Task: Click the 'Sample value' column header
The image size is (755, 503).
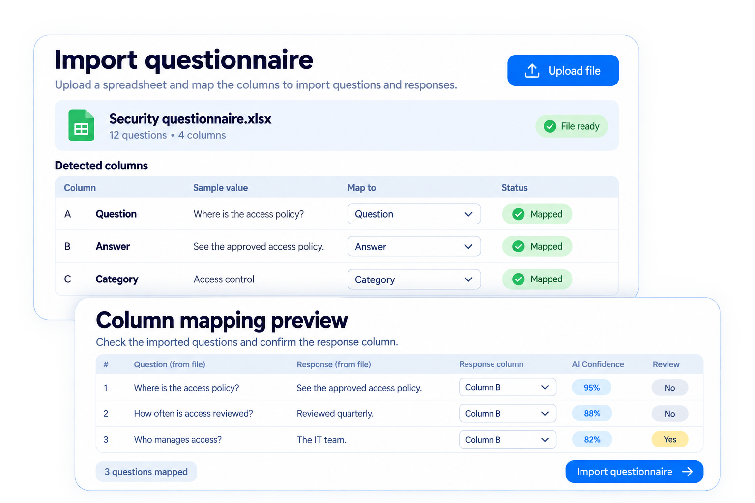Action: 220,188
